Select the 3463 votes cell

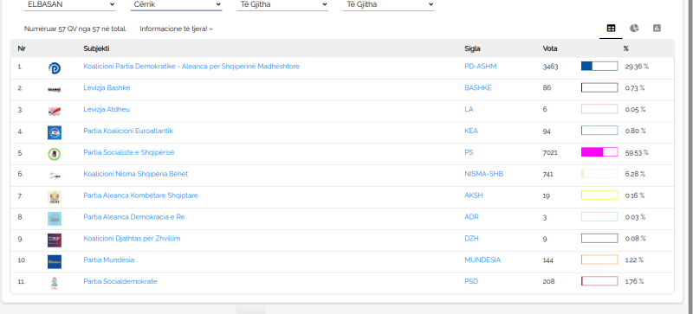coord(550,67)
